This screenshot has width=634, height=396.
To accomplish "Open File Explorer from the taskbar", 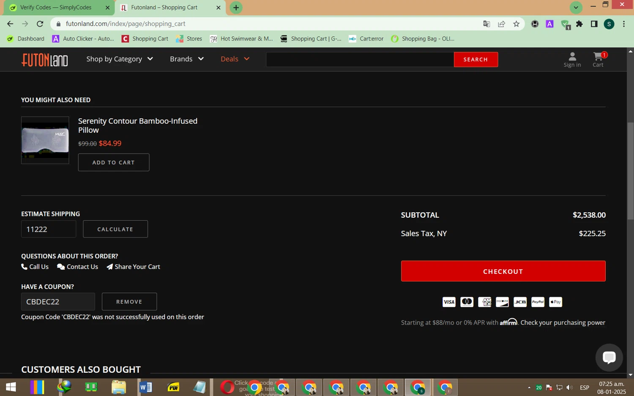I will (119, 387).
